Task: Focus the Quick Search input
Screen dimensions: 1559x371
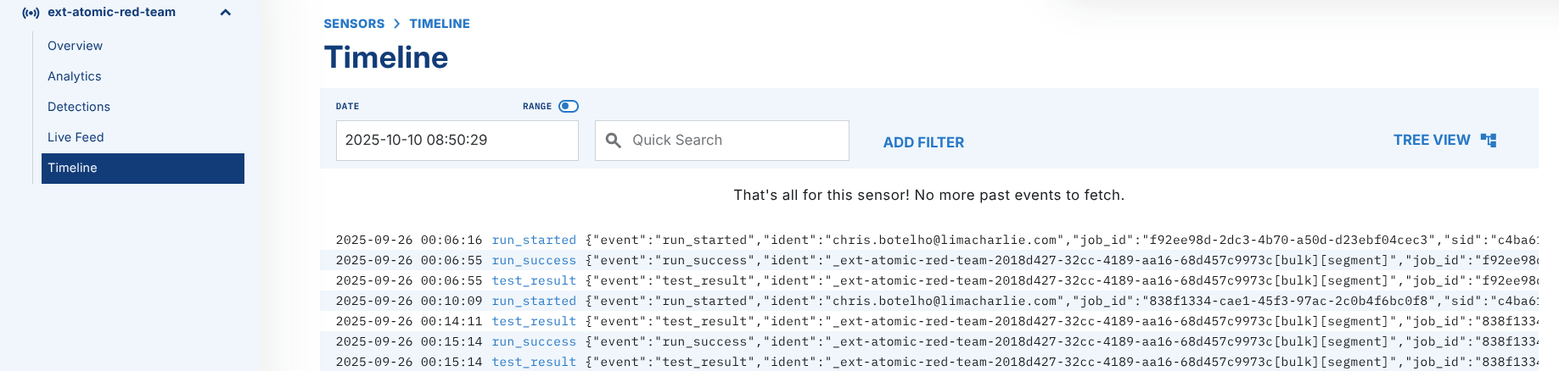Action: [734, 140]
